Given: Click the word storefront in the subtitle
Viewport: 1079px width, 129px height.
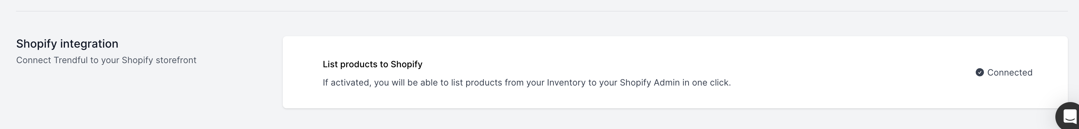Looking at the screenshot, I should (176, 60).
